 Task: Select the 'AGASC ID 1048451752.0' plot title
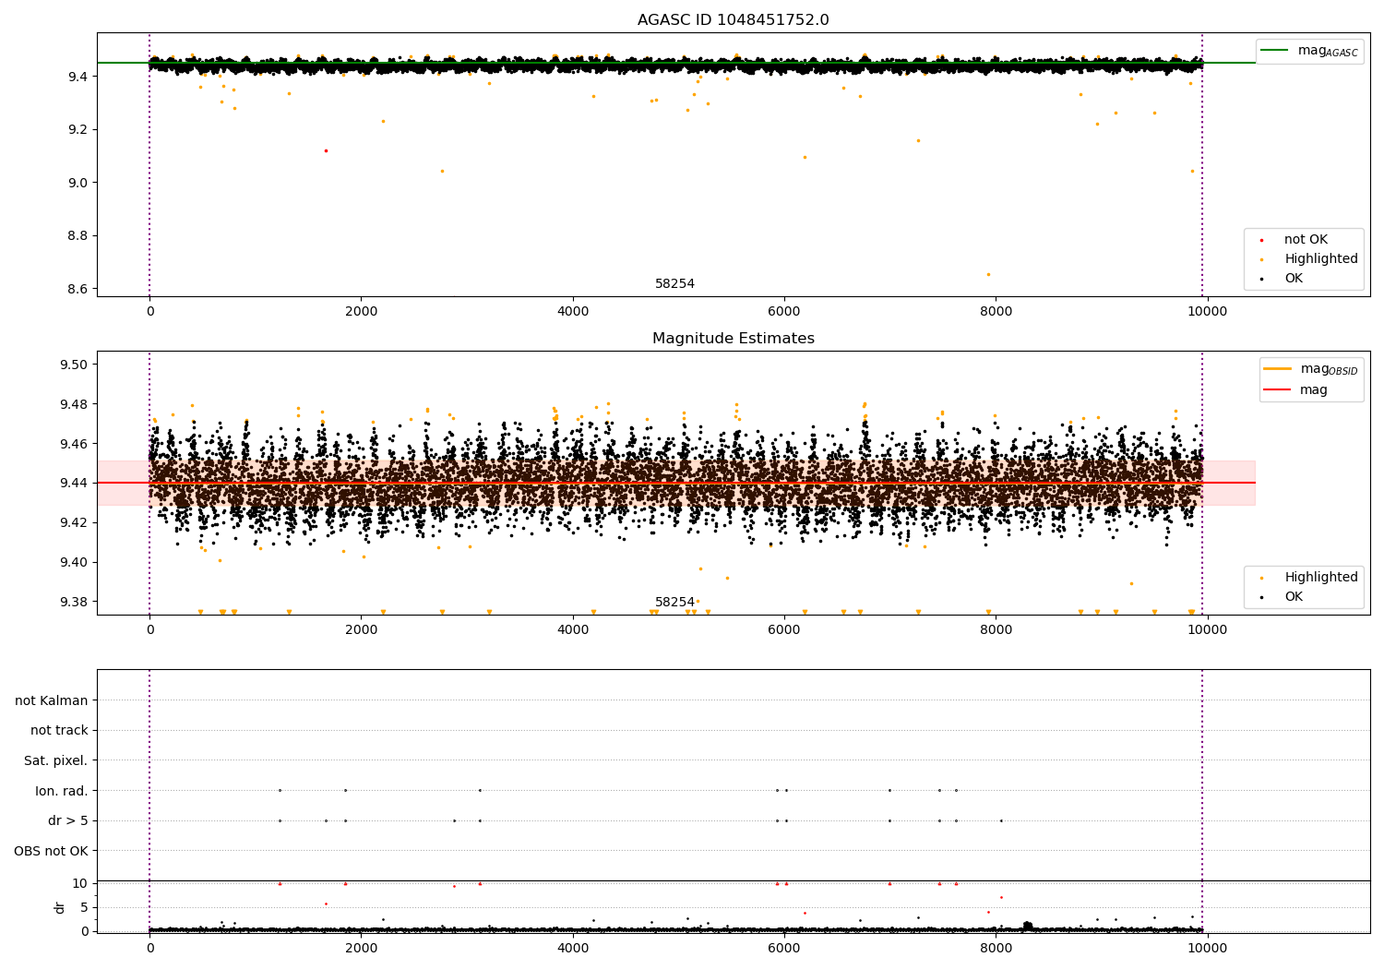733,20
